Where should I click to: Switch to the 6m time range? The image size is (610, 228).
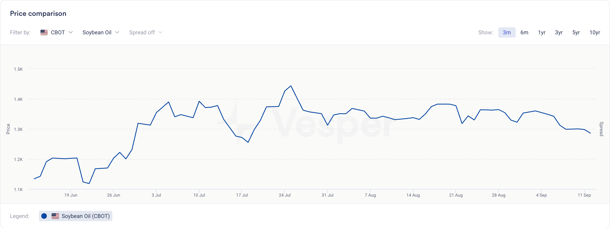point(524,32)
